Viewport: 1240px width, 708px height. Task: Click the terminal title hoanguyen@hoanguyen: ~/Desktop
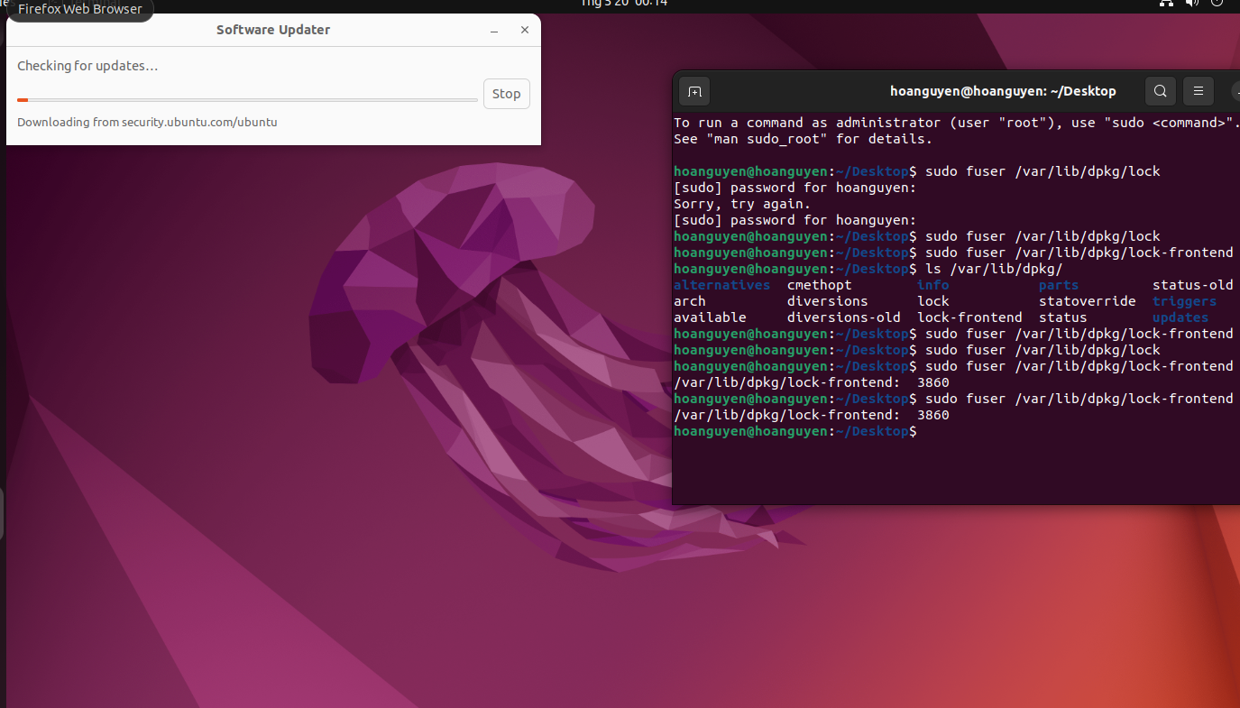tap(1003, 91)
